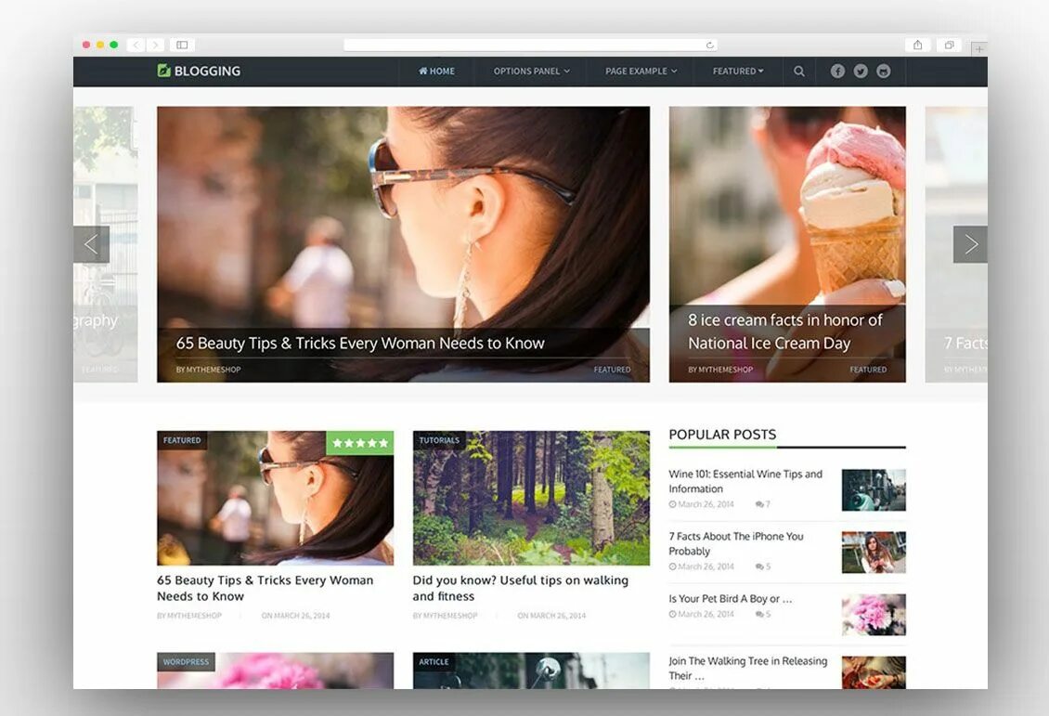
Task: Open the sunglasses woman post thumbnail
Action: 275,498
